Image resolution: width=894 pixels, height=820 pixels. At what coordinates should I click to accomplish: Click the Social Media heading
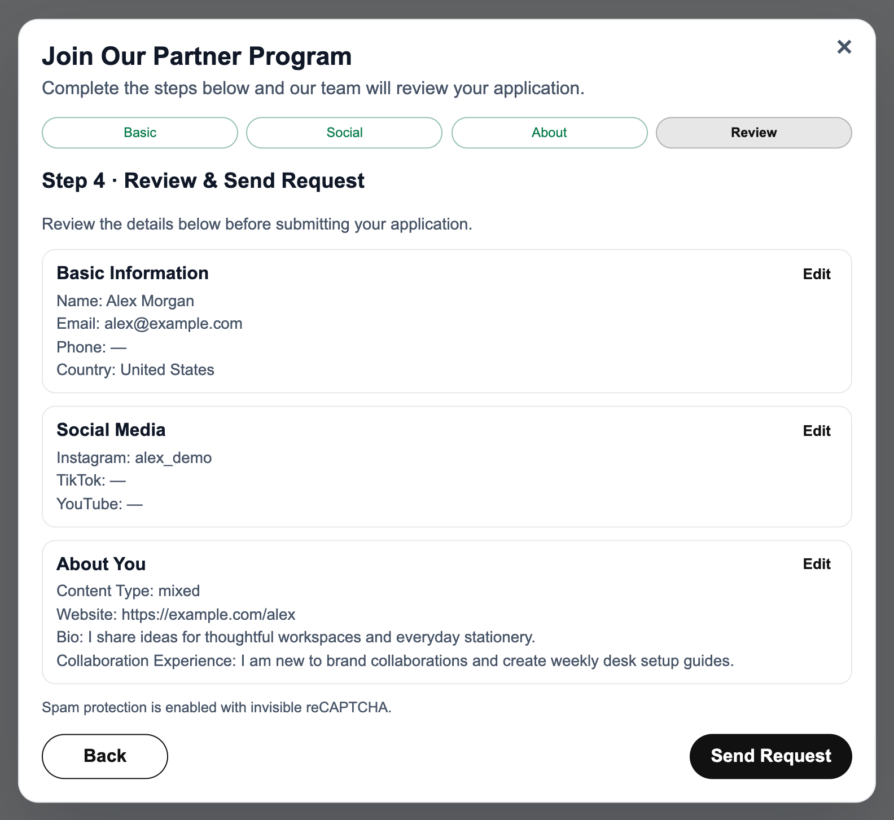[x=111, y=430]
